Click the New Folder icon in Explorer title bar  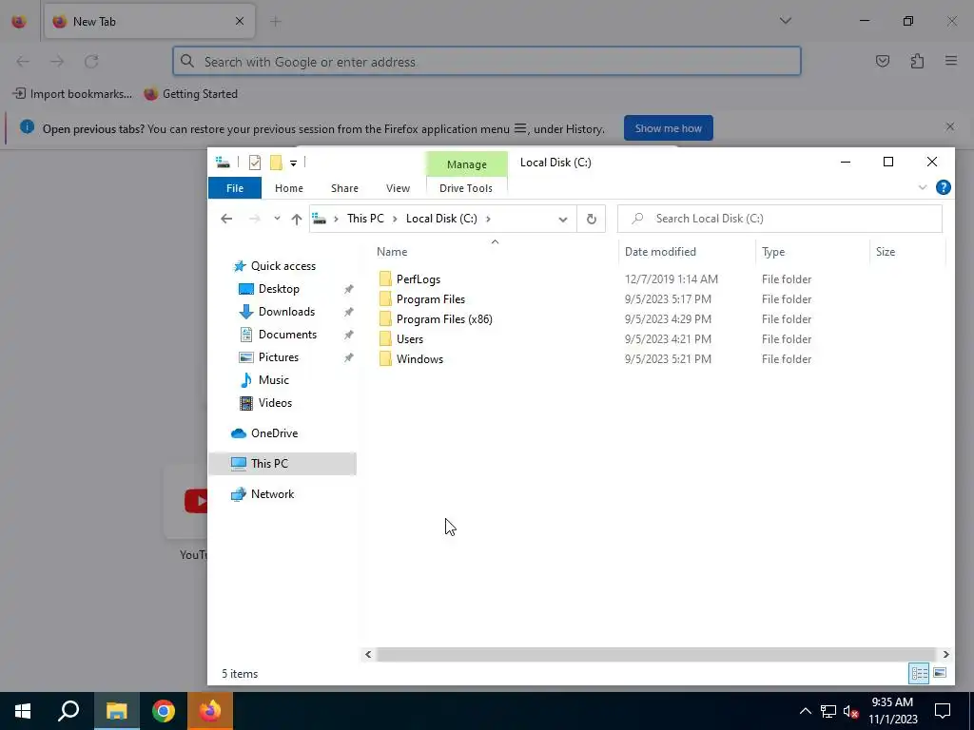276,163
